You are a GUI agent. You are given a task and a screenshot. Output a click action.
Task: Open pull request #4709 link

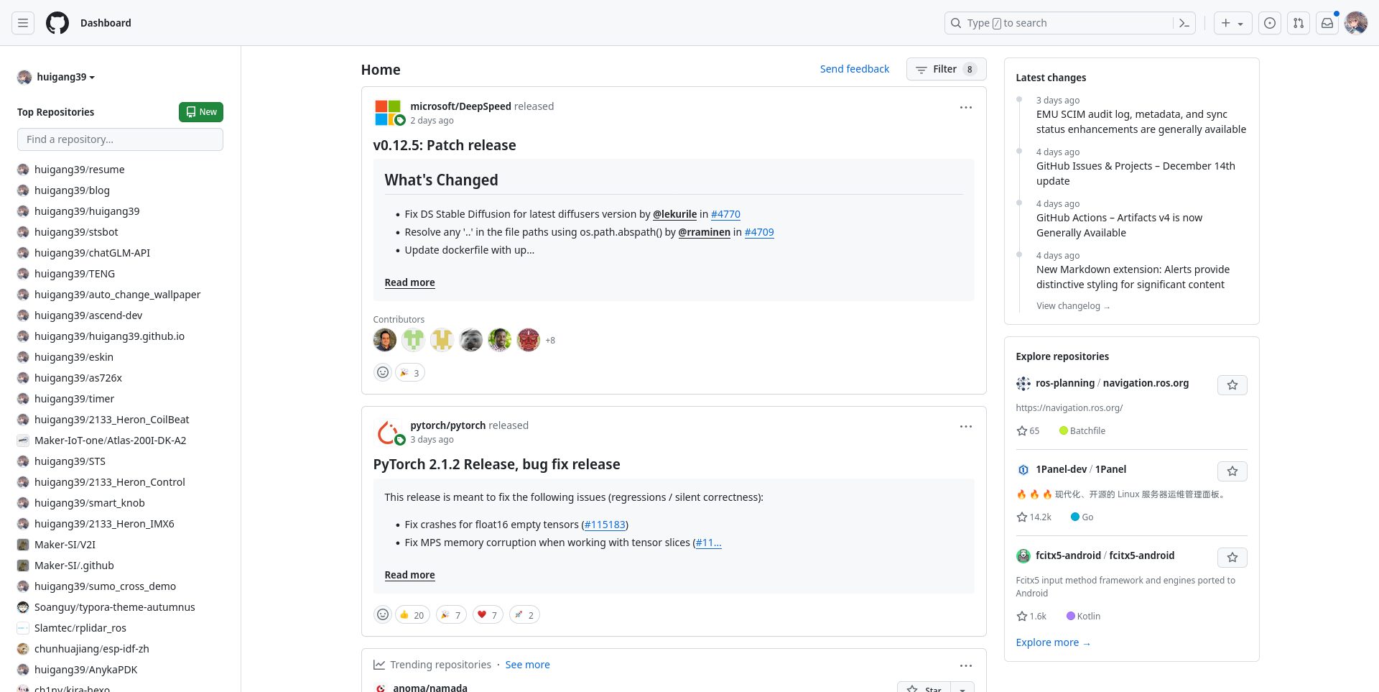tap(759, 232)
